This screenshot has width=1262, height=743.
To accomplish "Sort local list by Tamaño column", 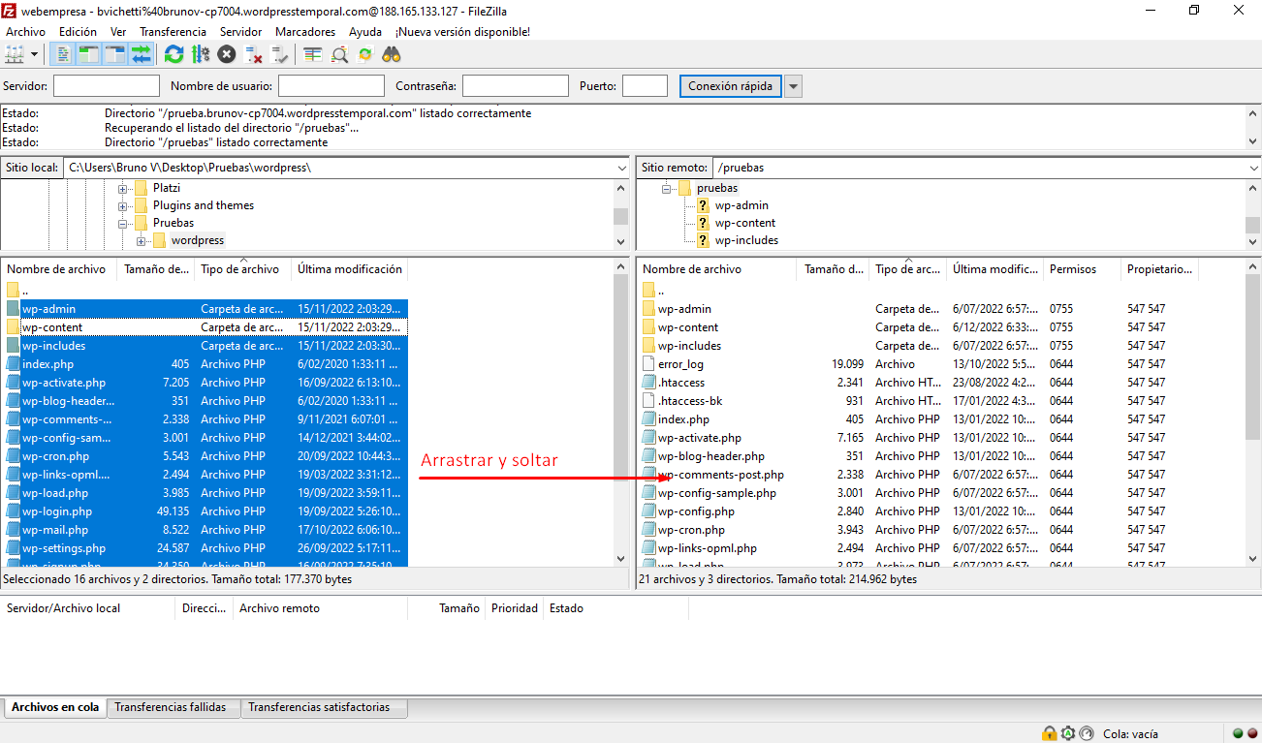I will tap(156, 269).
